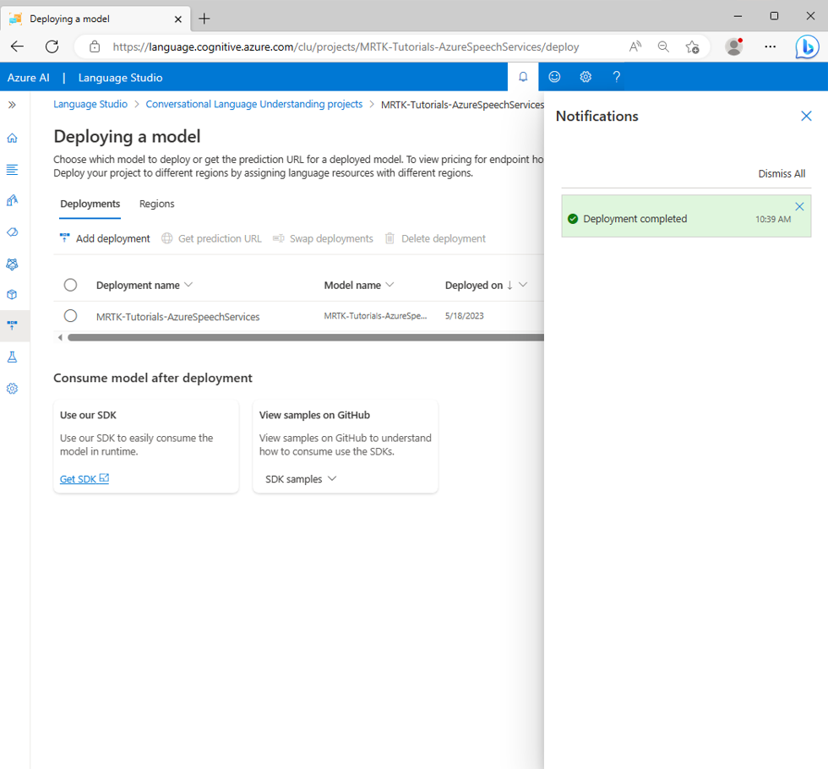Refresh the browser page
This screenshot has width=828, height=769.
(52, 46)
